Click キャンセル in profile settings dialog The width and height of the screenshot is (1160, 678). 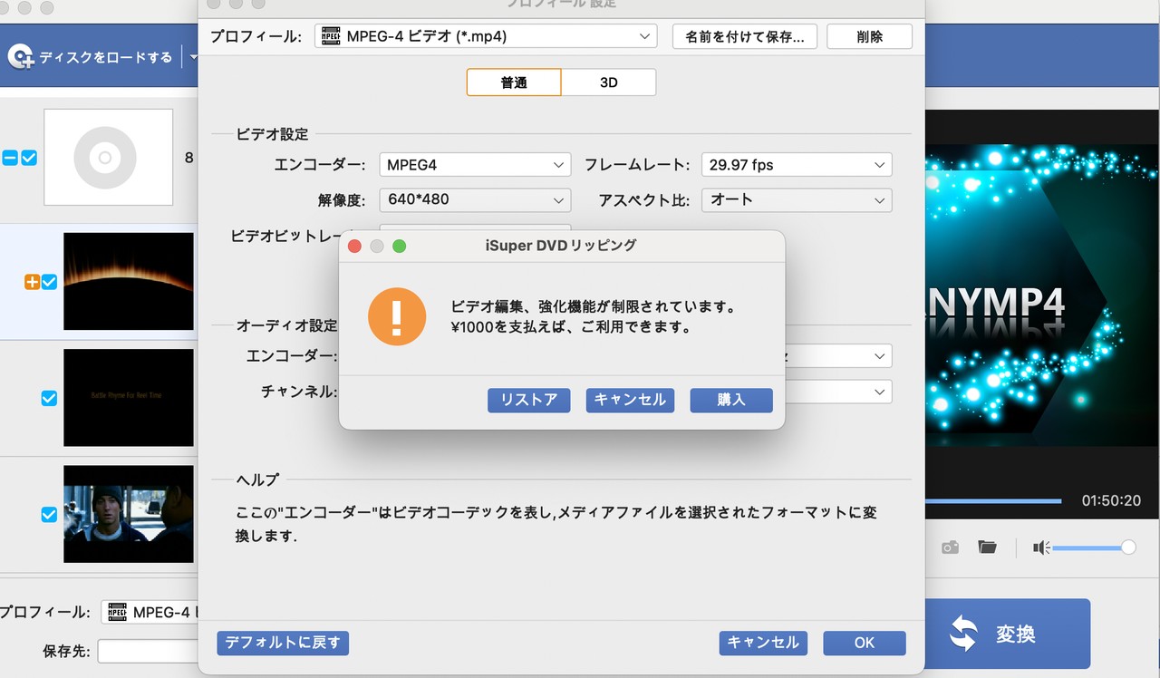[x=763, y=643]
